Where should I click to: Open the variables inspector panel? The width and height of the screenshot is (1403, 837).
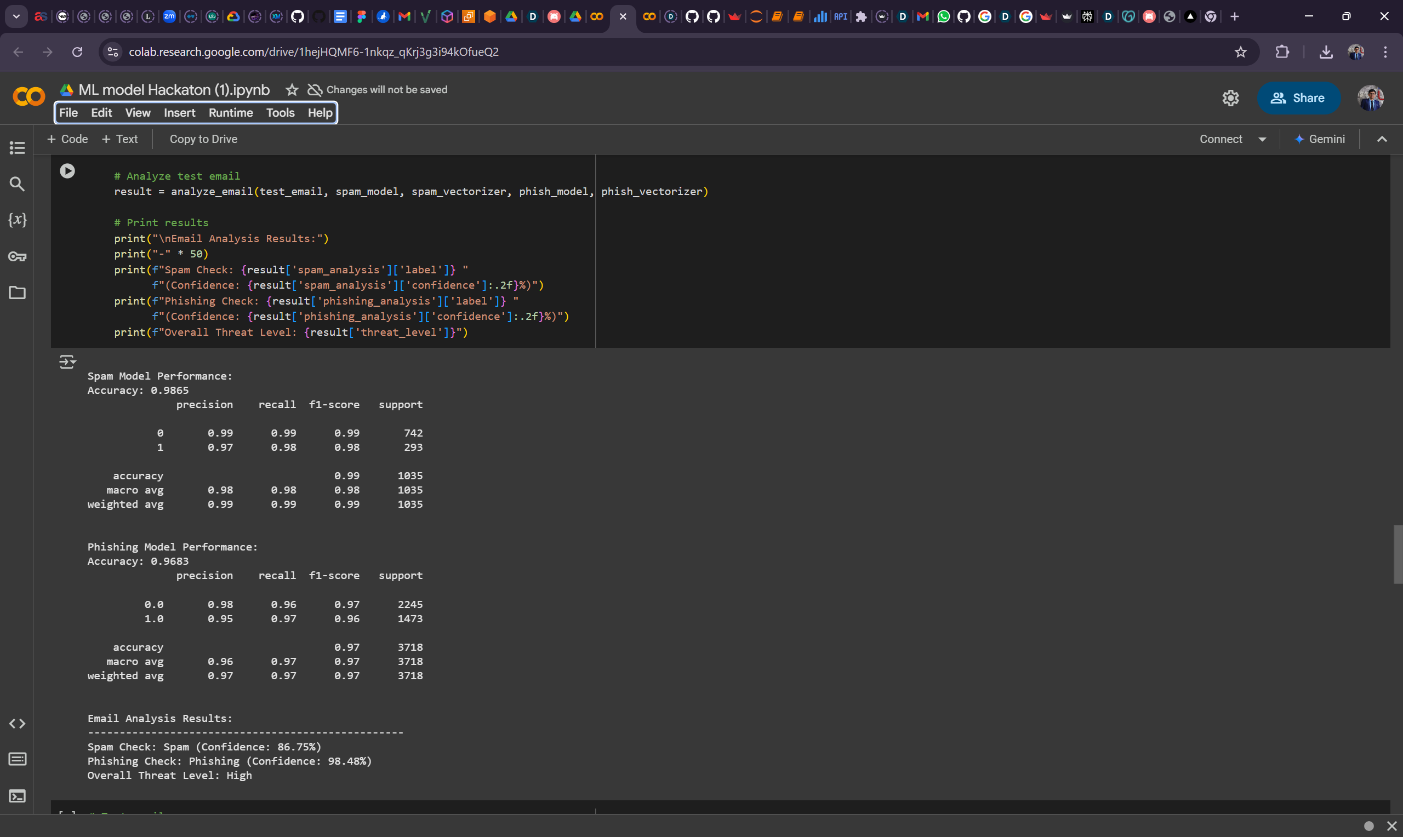tap(17, 220)
